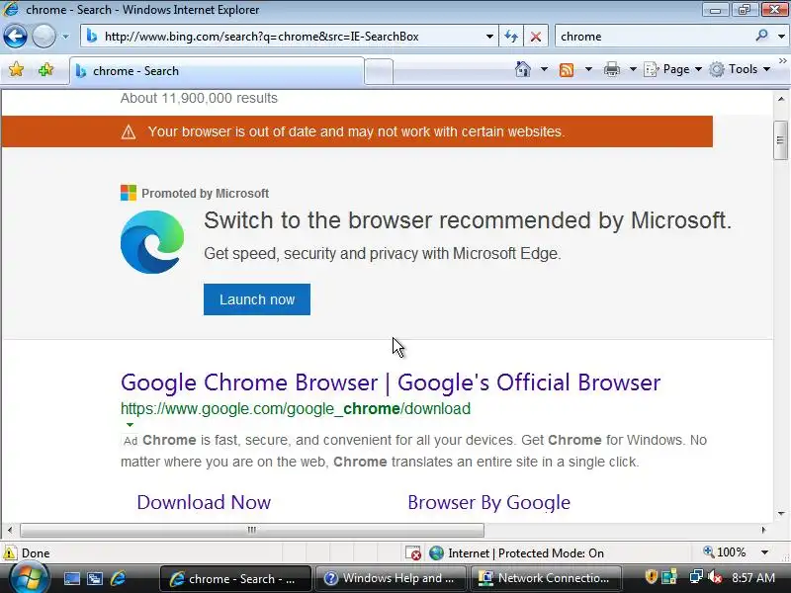Click the Refresh page icon
The height and width of the screenshot is (593, 791).
[x=511, y=37]
